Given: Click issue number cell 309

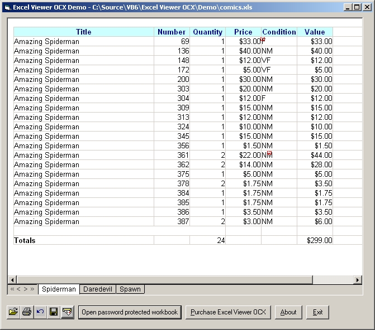Looking at the screenshot, I should (172, 108).
